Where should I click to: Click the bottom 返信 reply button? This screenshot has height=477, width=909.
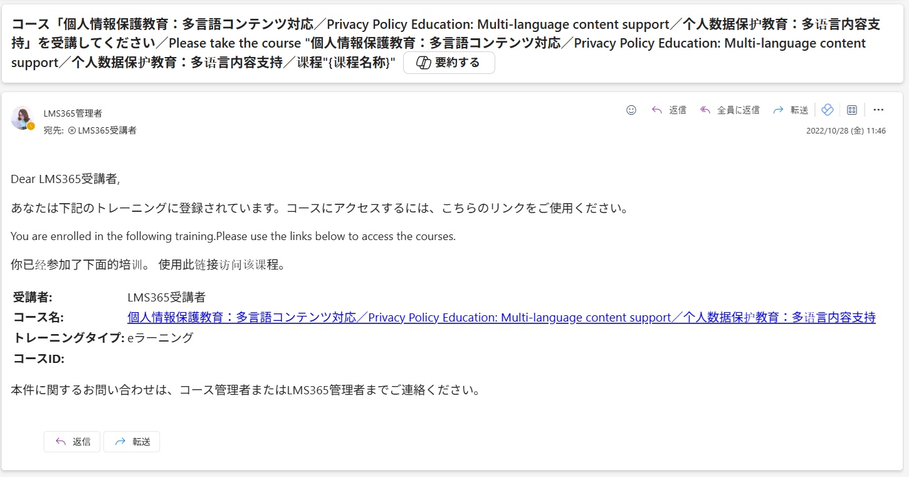click(72, 442)
